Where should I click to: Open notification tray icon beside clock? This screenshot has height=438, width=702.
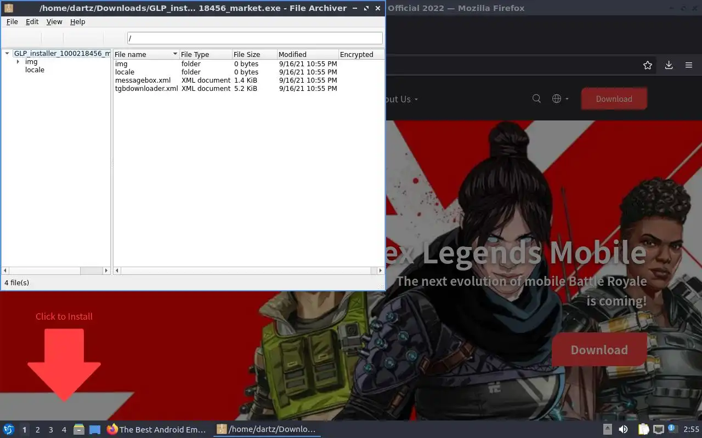pyautogui.click(x=673, y=429)
